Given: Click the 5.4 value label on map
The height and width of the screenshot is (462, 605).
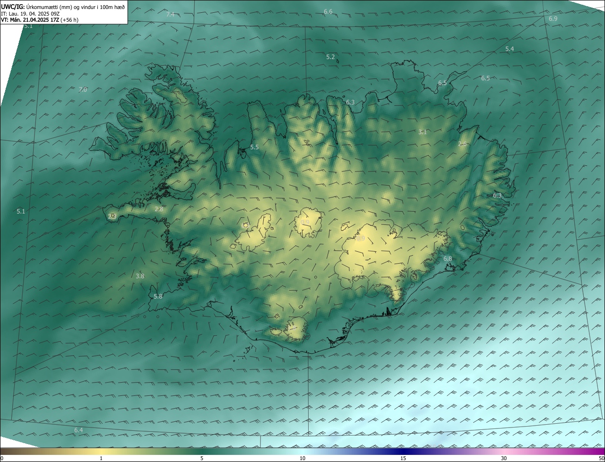Looking at the screenshot, I should [x=510, y=49].
